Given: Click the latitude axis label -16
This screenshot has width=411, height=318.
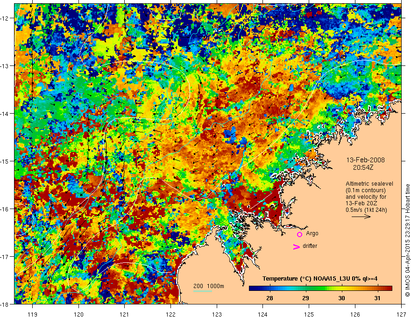Looking at the screenshot, I should point(5,209).
